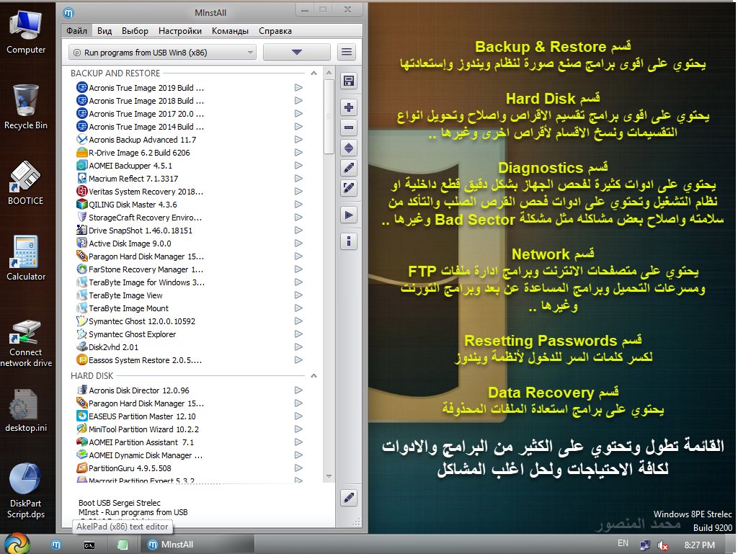This screenshot has height=554, width=738.
Task: Open the Справка menu
Action: tap(275, 30)
